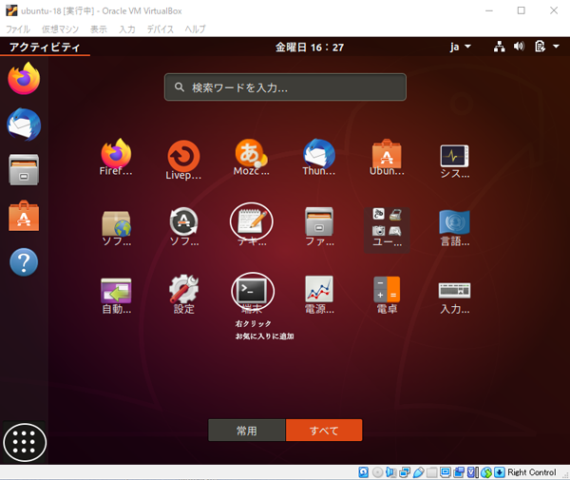The width and height of the screenshot is (570, 480).
Task: Open Firefox from the dock
Action: tap(24, 78)
